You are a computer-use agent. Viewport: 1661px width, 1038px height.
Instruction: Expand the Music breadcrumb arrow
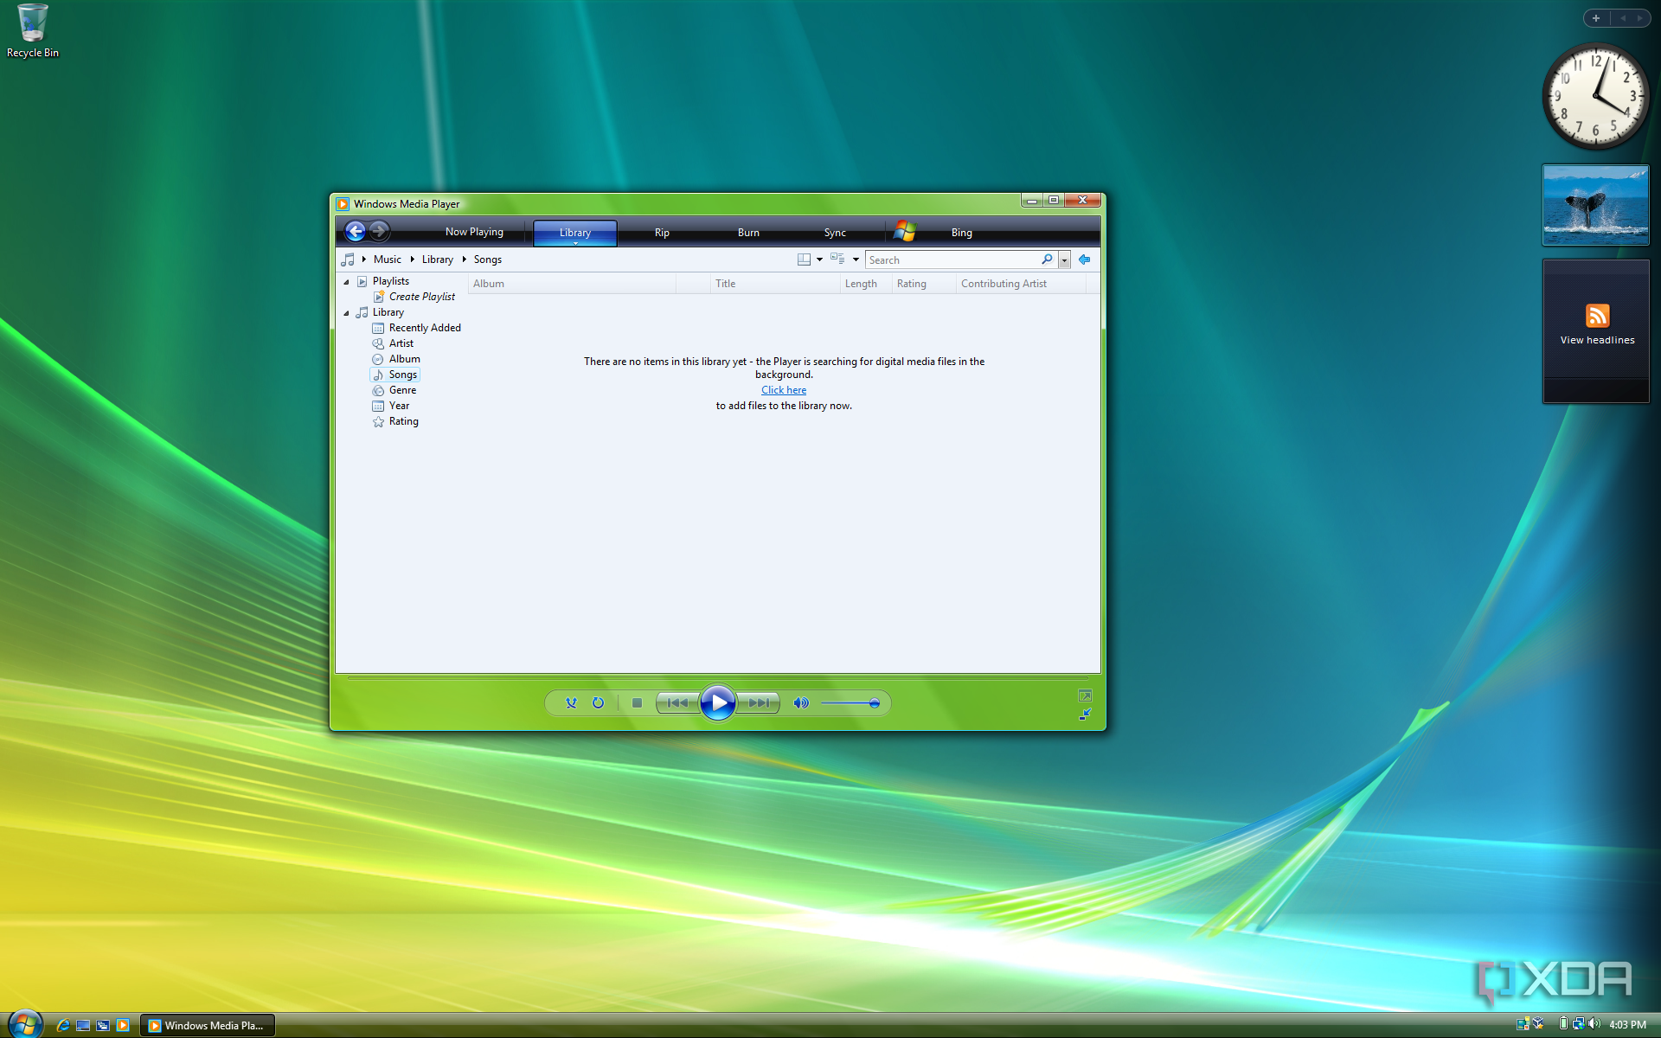coord(412,259)
